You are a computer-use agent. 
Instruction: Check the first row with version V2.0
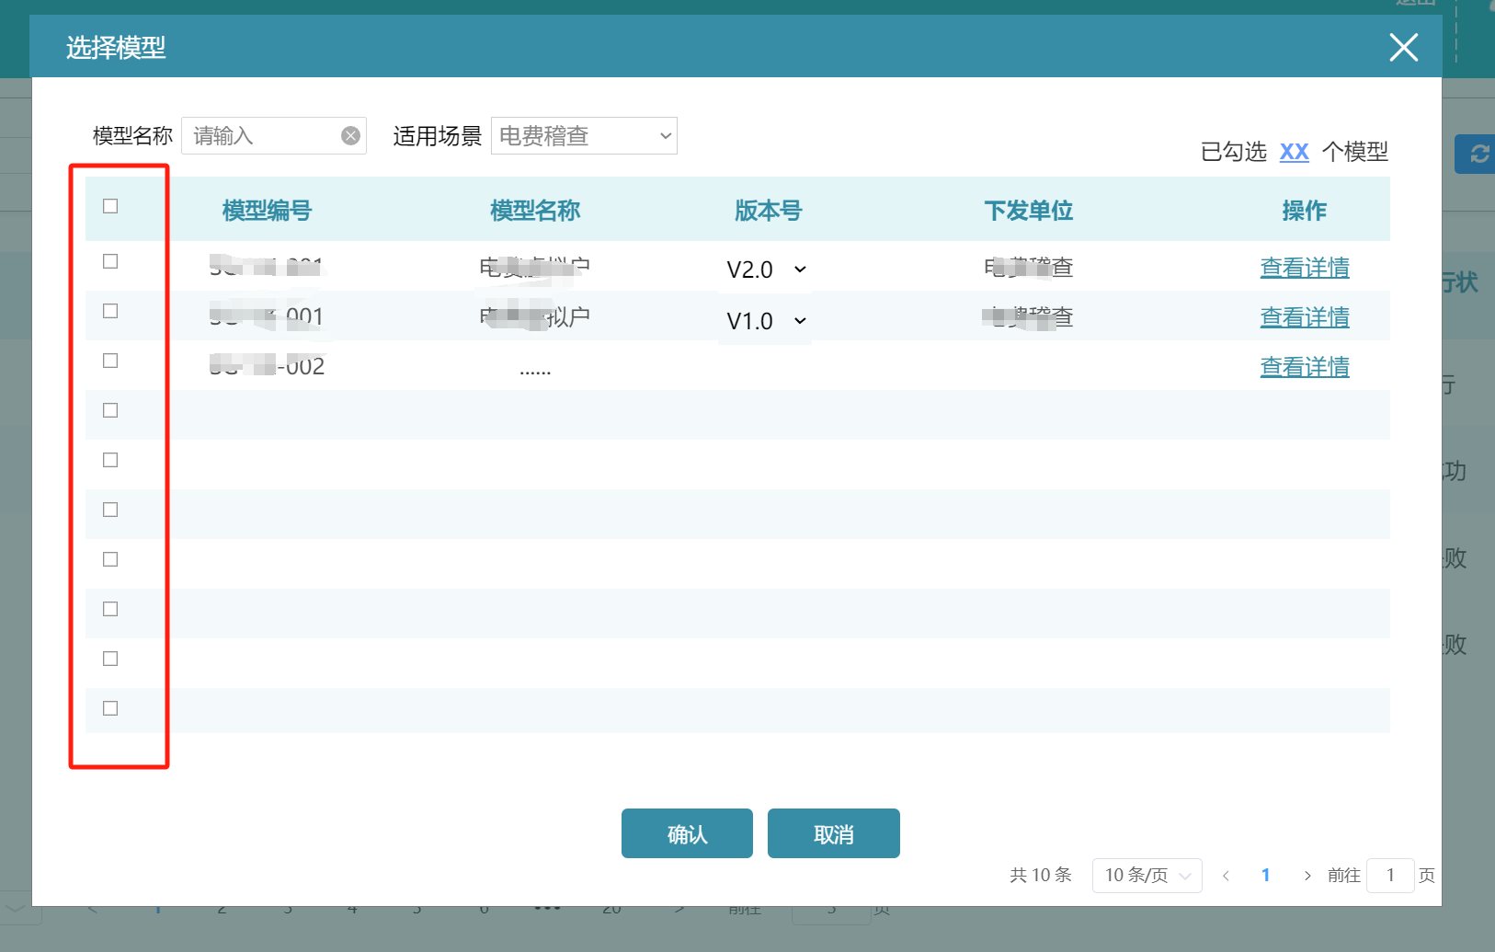coord(110,261)
